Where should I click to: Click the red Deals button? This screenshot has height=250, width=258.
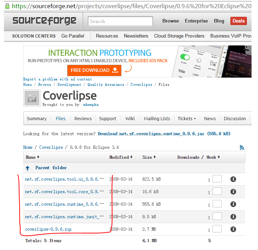tap(239, 21)
